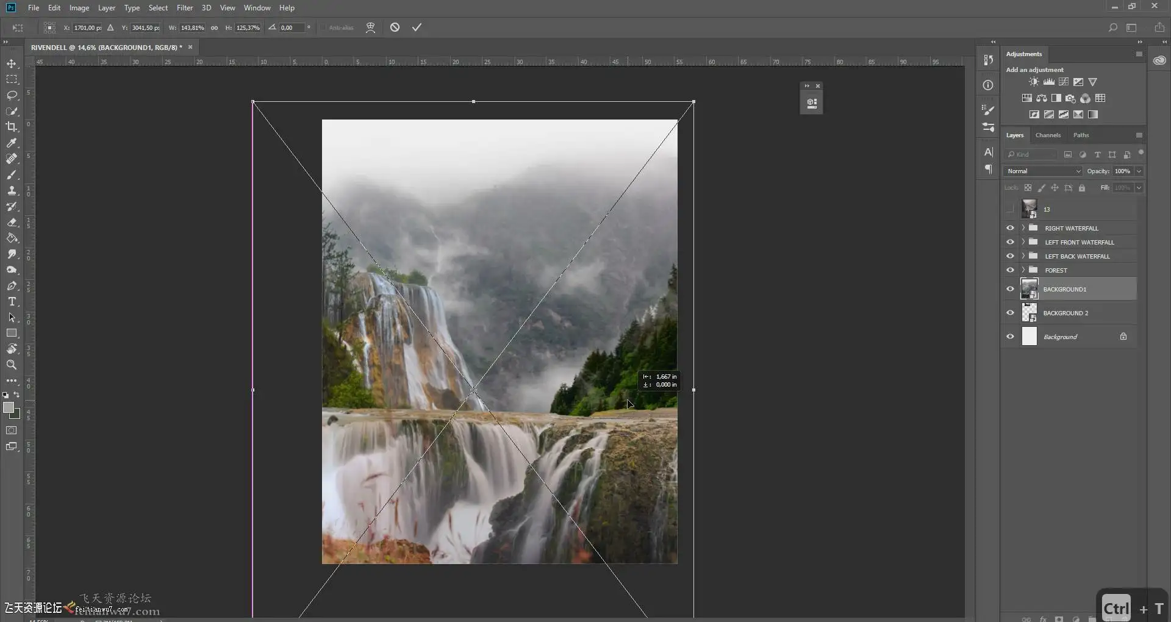Select the Crop tool
Screen dimensions: 1171x622
click(12, 127)
